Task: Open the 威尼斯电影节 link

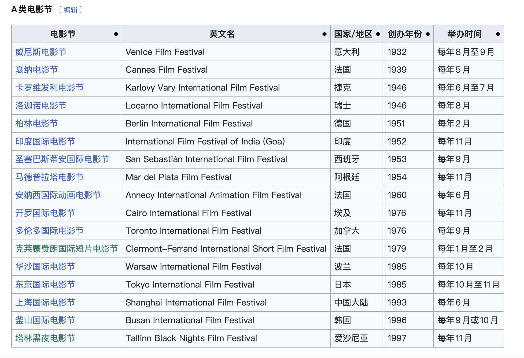Action: 41,52
